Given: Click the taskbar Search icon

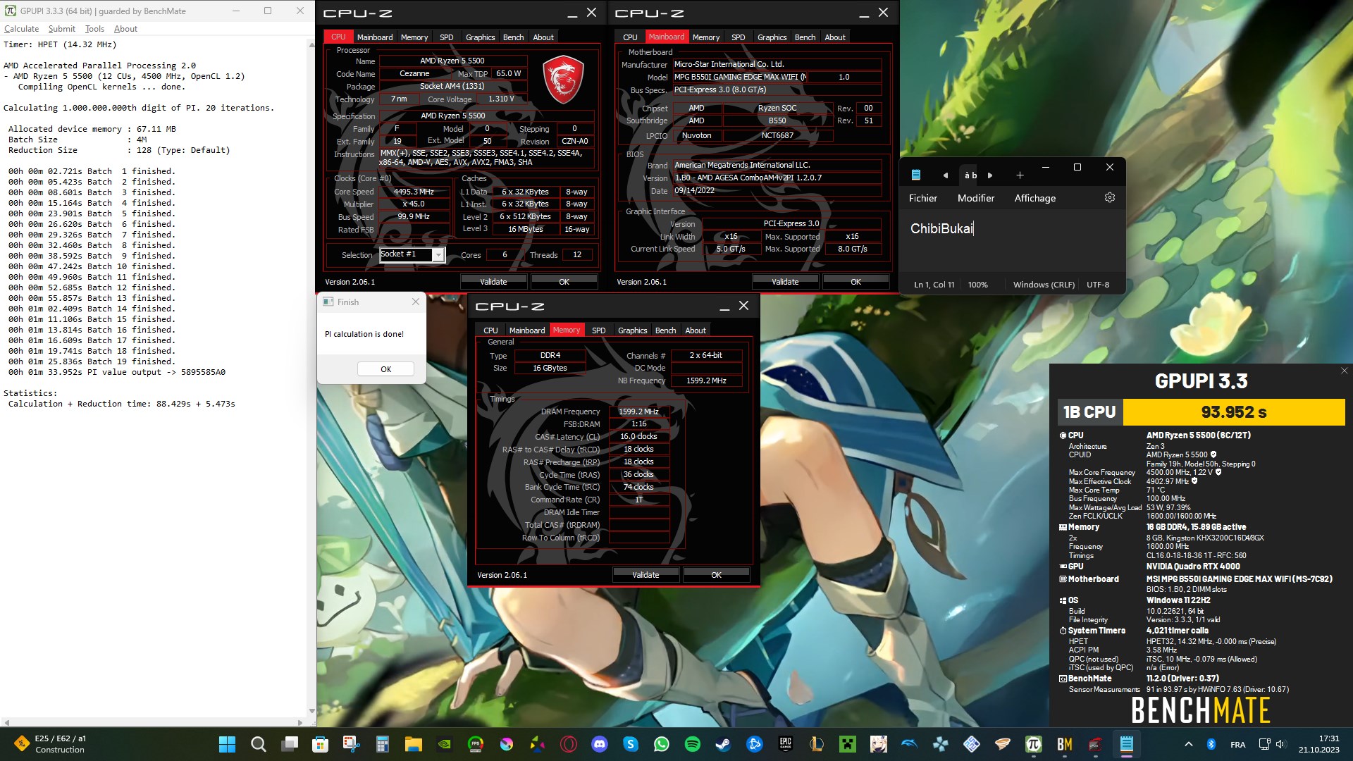Looking at the screenshot, I should click(x=258, y=744).
